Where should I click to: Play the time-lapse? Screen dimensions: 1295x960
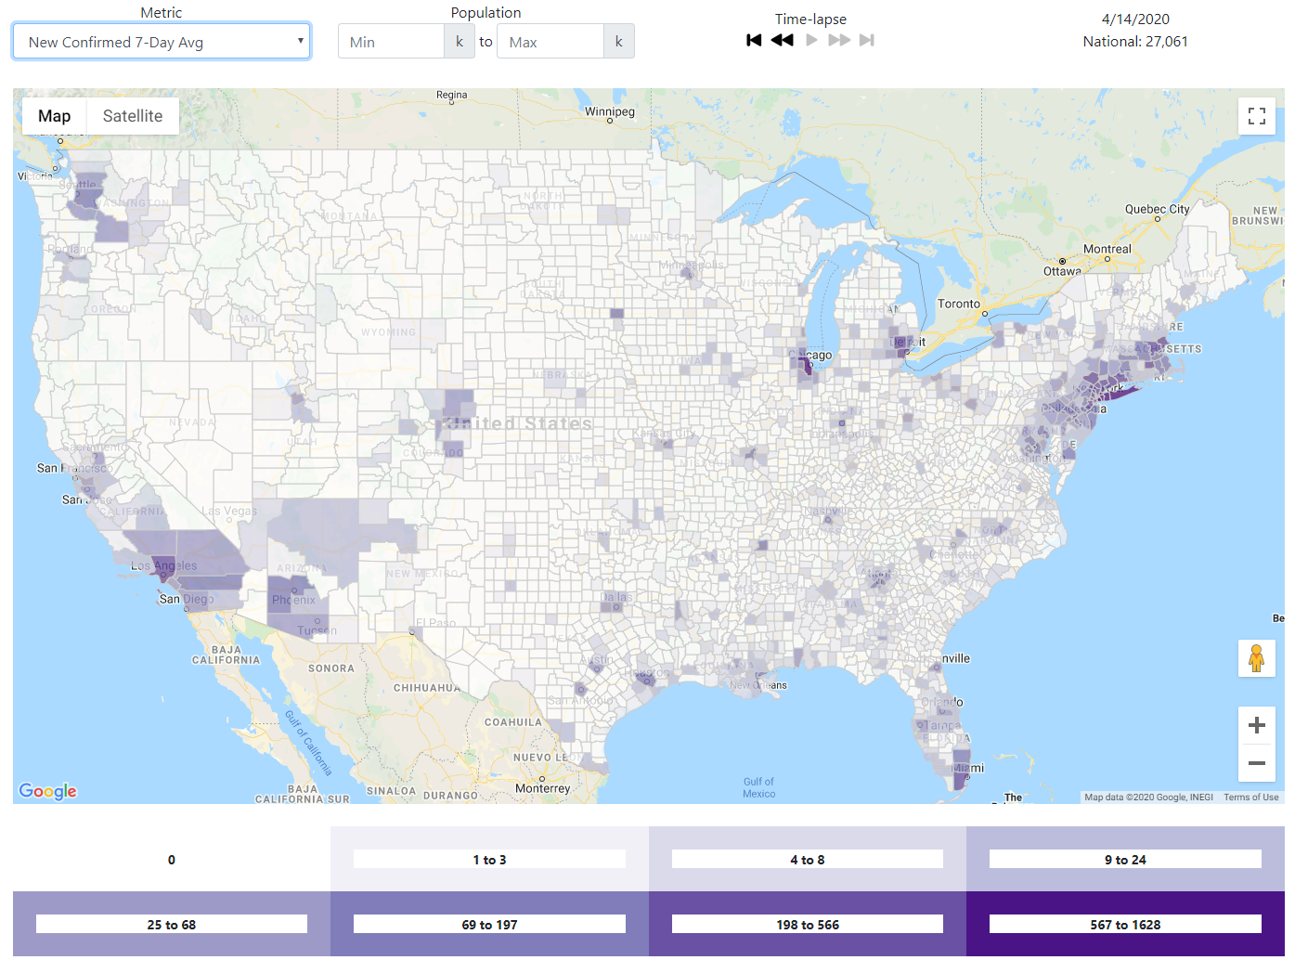point(811,40)
